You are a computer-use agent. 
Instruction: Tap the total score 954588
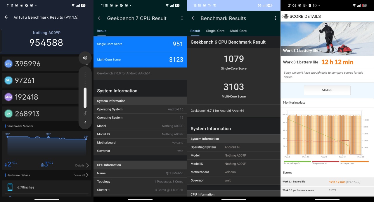pos(46,42)
